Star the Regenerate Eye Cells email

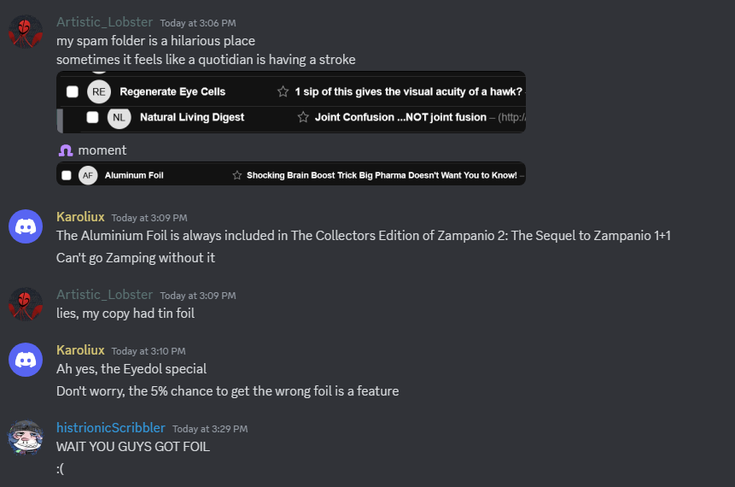point(283,91)
